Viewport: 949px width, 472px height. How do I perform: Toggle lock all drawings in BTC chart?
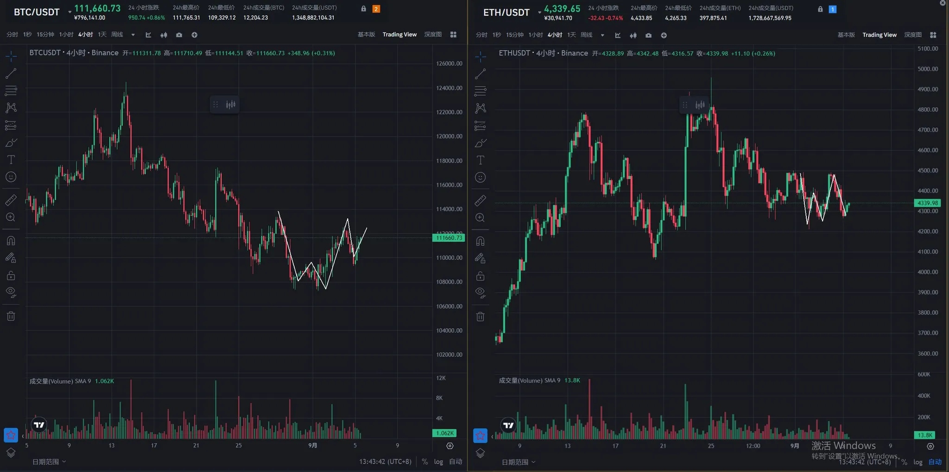pyautogui.click(x=11, y=276)
